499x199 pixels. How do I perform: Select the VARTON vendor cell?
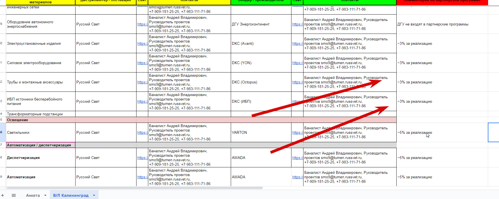[261, 132]
